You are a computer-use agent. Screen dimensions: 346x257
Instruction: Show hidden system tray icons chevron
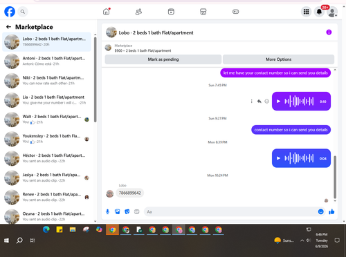click(302, 240)
